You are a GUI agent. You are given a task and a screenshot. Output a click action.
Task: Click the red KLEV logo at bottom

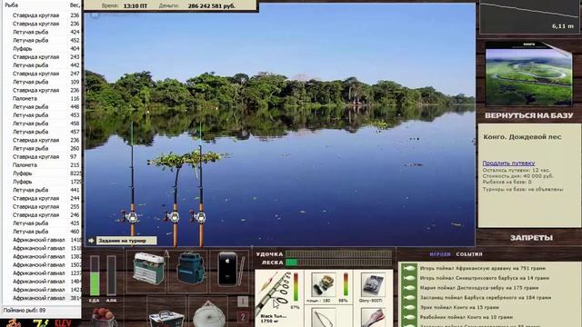click(x=63, y=322)
